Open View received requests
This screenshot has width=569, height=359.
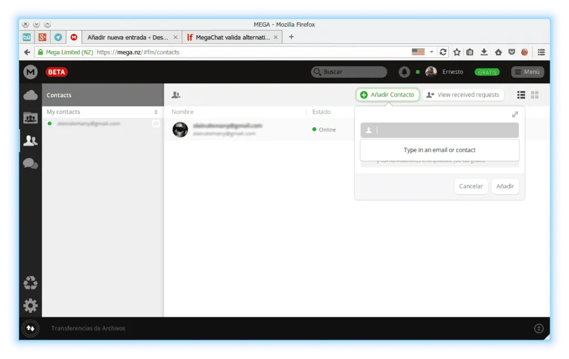pos(463,94)
